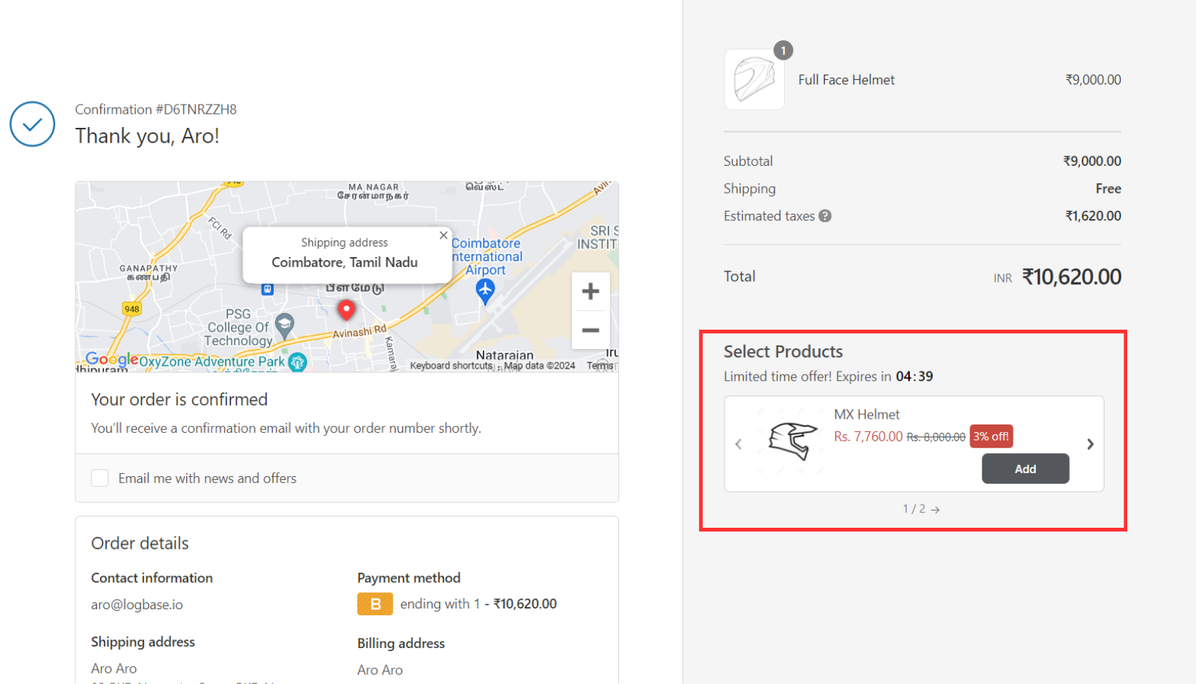Show next product with right carousel chevron

click(x=1090, y=443)
